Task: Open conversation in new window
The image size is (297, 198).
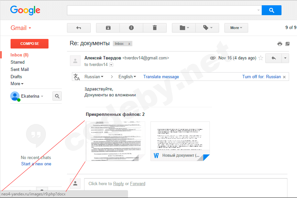Action: pos(287,44)
